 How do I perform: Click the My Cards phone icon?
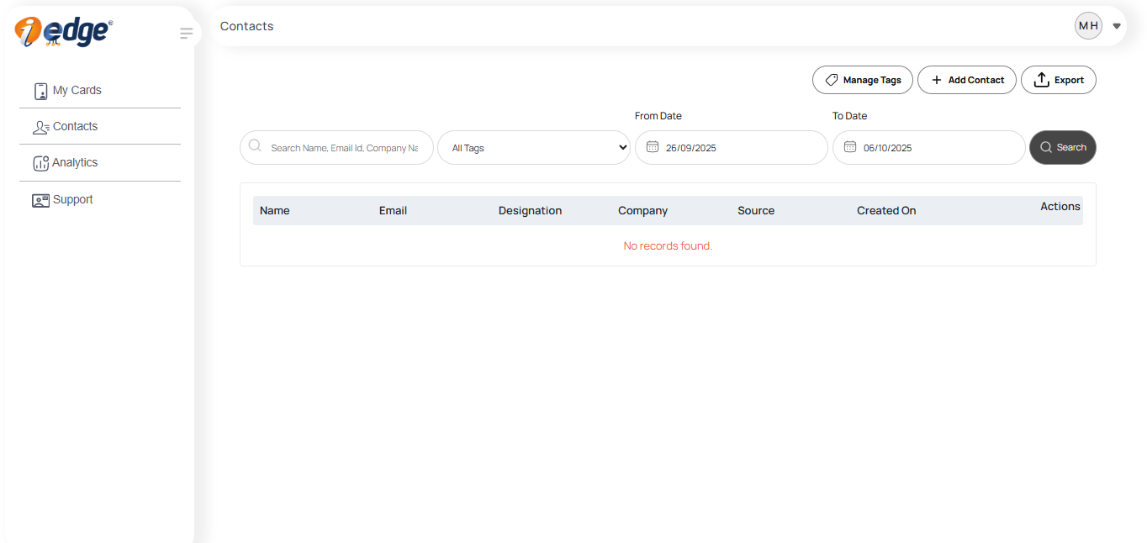pyautogui.click(x=40, y=91)
